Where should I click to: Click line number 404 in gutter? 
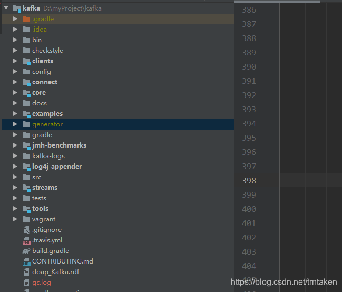(x=249, y=266)
